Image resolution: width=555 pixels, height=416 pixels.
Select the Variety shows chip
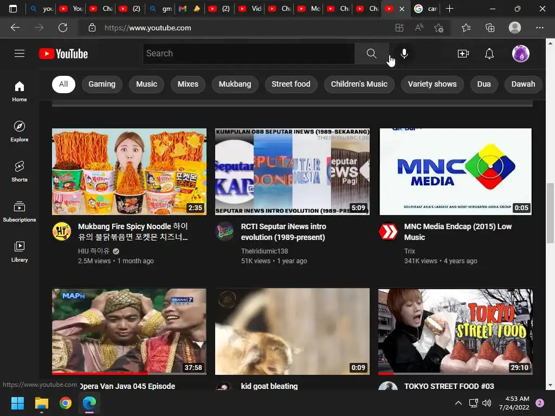pyautogui.click(x=432, y=84)
